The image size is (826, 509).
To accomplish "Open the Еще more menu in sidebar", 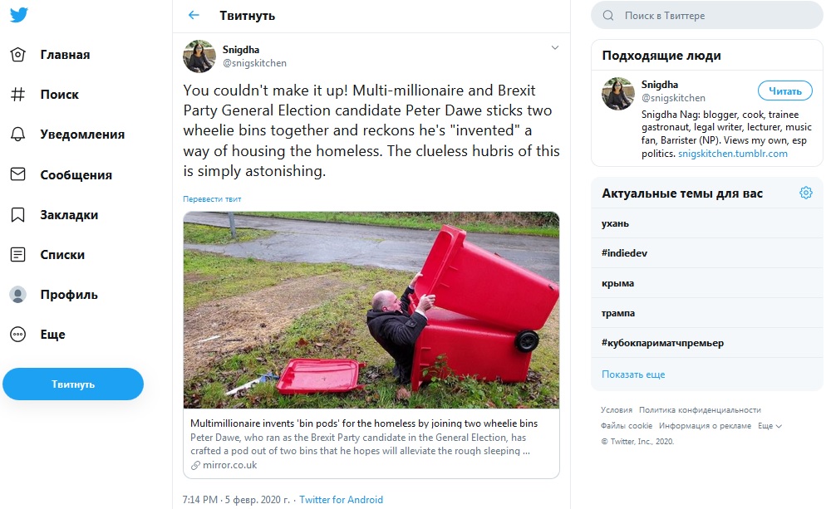I will pos(18,335).
